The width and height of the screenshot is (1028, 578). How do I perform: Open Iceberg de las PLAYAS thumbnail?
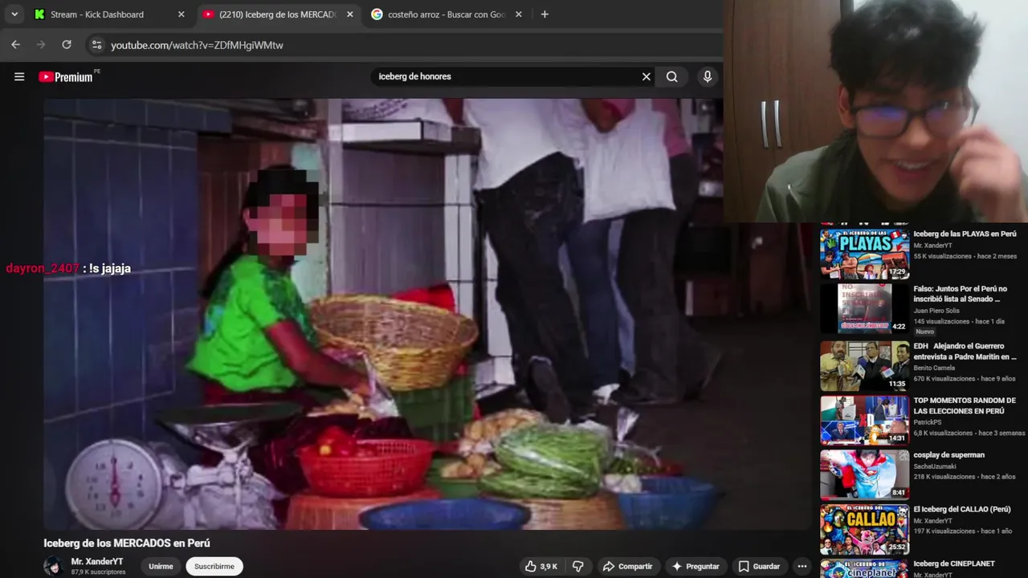tap(864, 254)
